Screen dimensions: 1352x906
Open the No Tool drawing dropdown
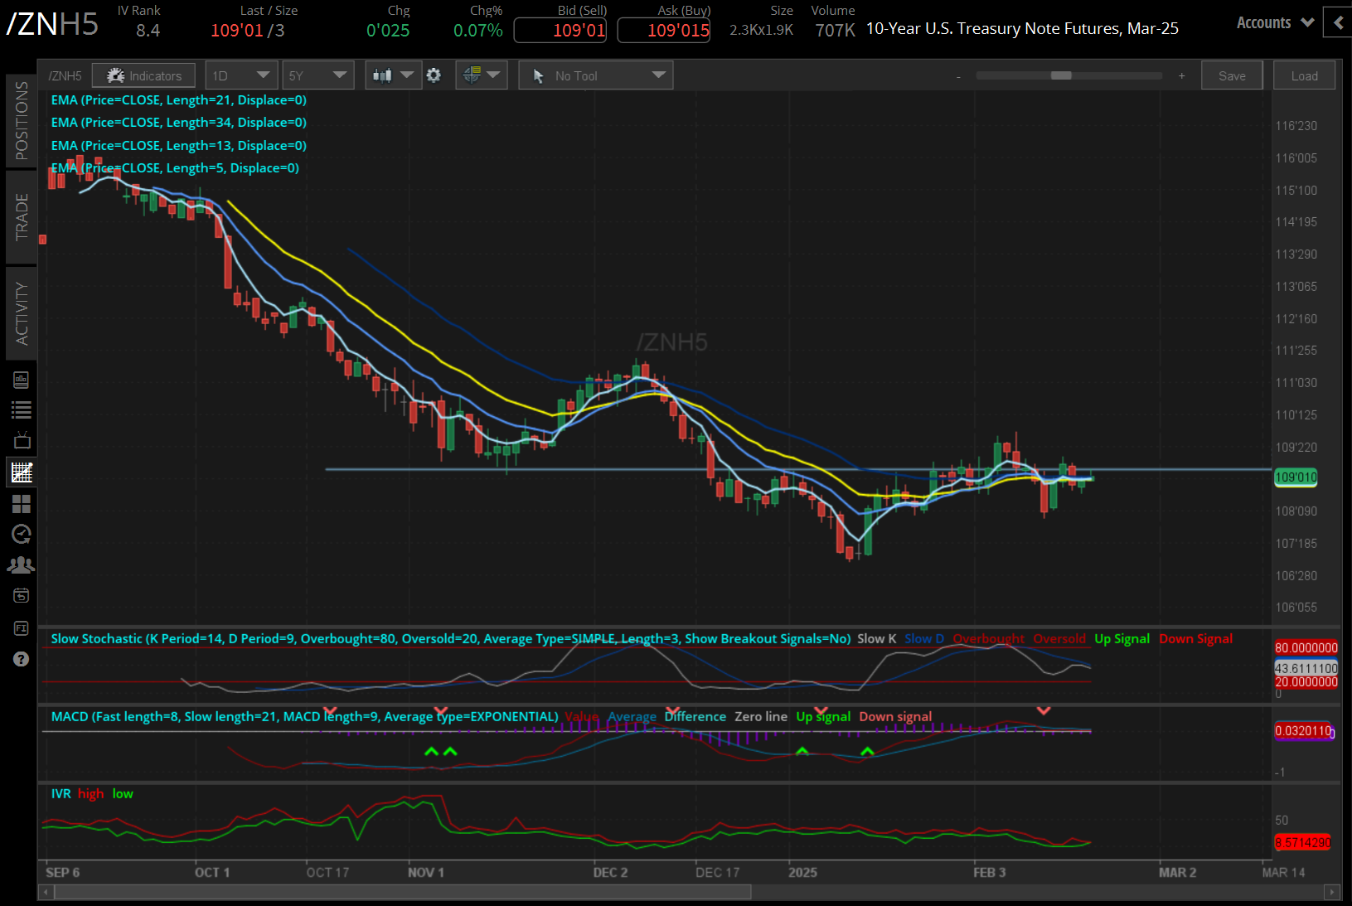coord(595,75)
